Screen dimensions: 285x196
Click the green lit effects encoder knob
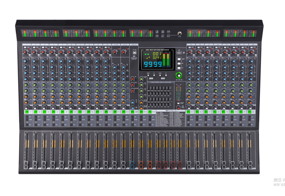(178, 75)
